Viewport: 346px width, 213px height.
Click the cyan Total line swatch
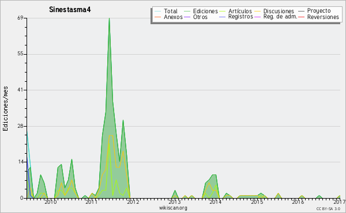[157, 11]
